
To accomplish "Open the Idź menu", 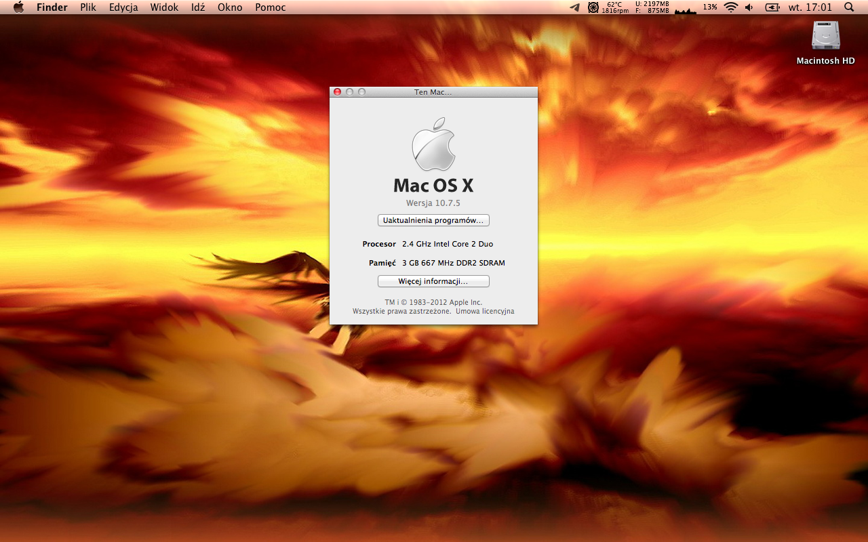I will pos(198,7).
